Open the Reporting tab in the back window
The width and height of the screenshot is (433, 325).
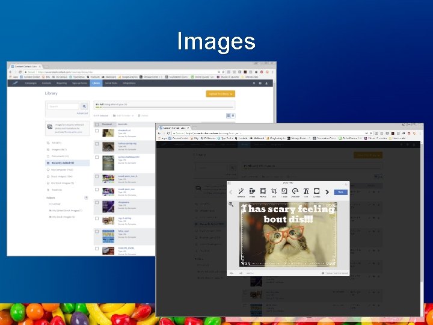[x=61, y=83]
